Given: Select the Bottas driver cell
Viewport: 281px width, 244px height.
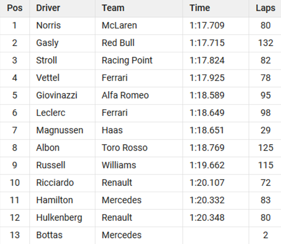Looking at the screenshot, I should click(x=49, y=235).
